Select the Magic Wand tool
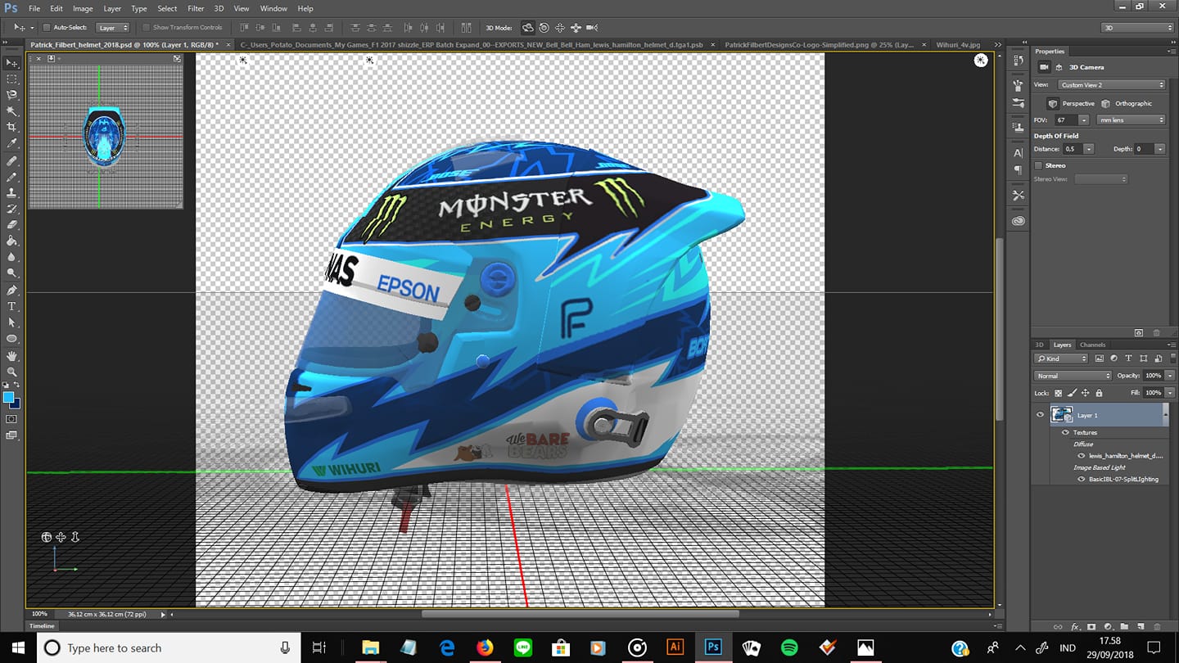 (11, 111)
